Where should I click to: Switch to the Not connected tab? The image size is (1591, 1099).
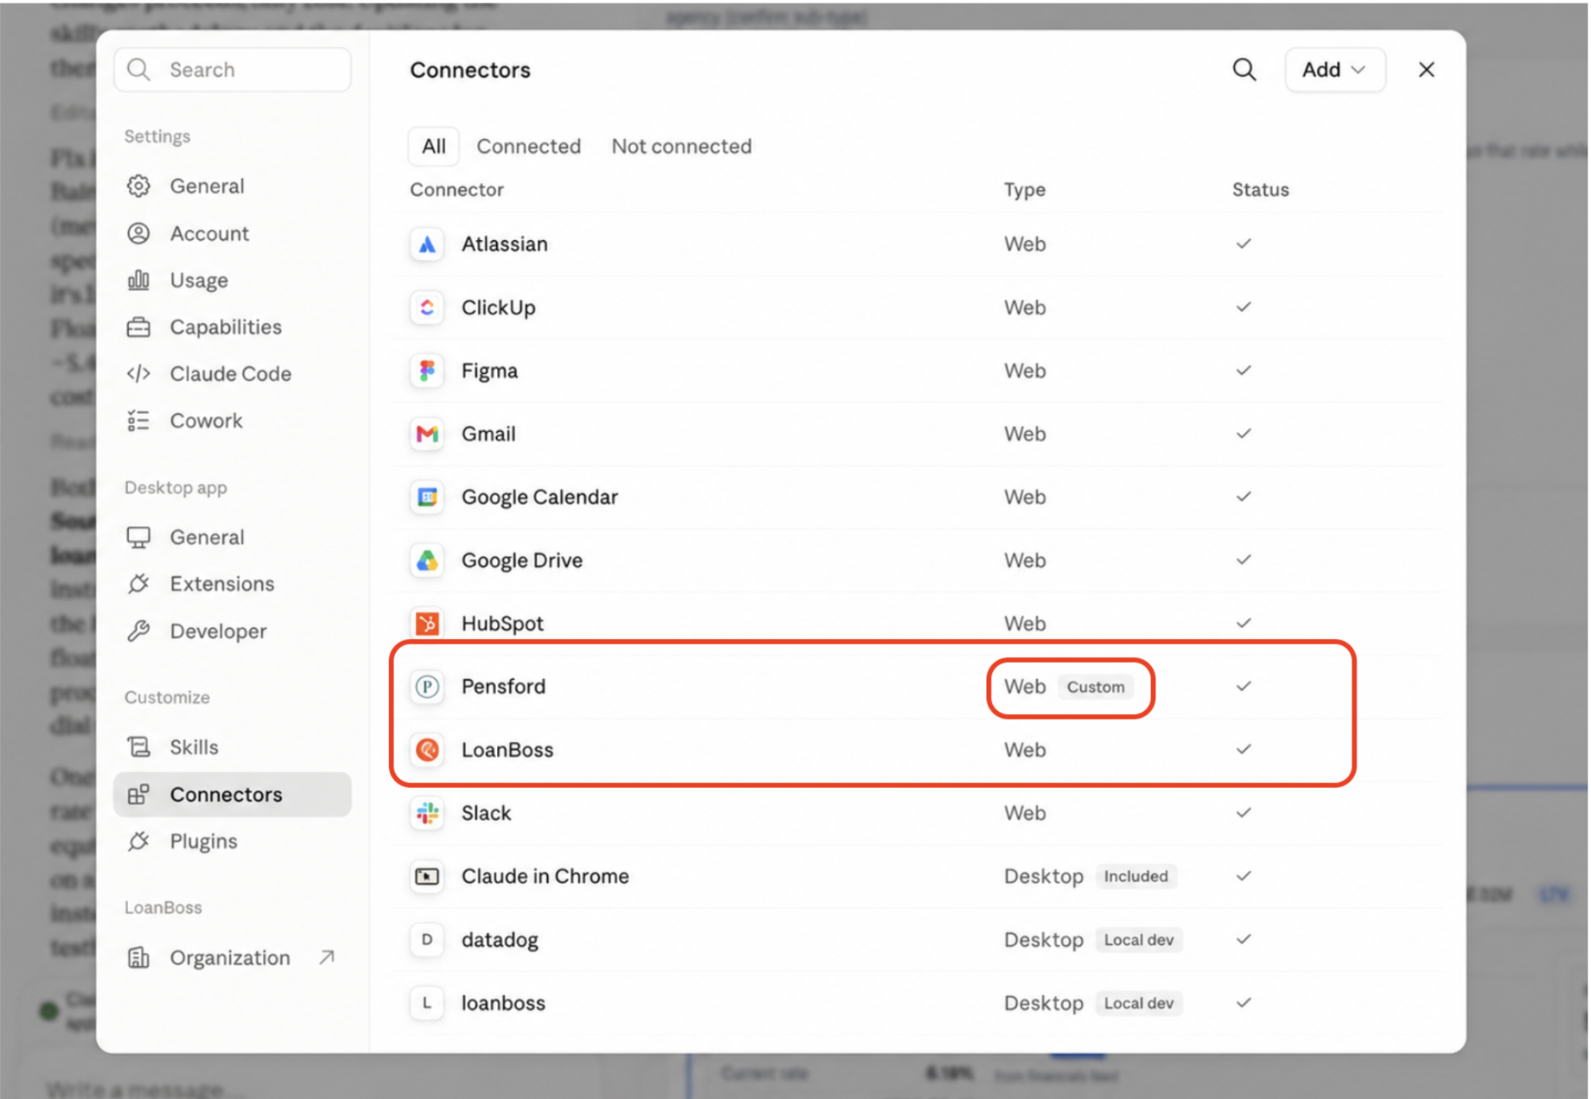[681, 147]
